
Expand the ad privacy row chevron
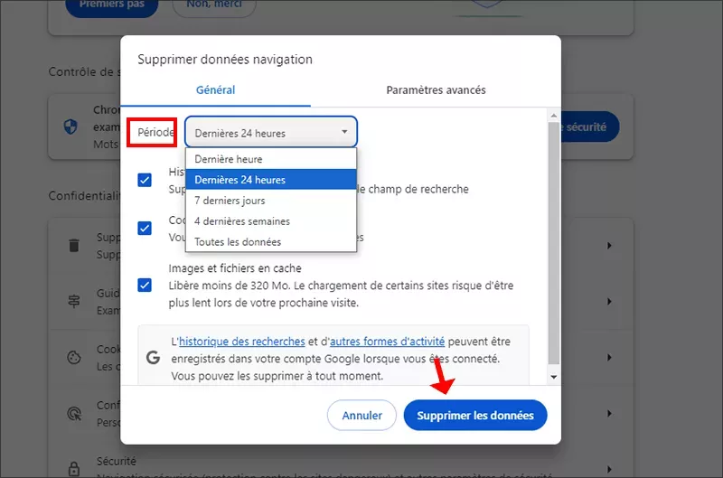609,414
